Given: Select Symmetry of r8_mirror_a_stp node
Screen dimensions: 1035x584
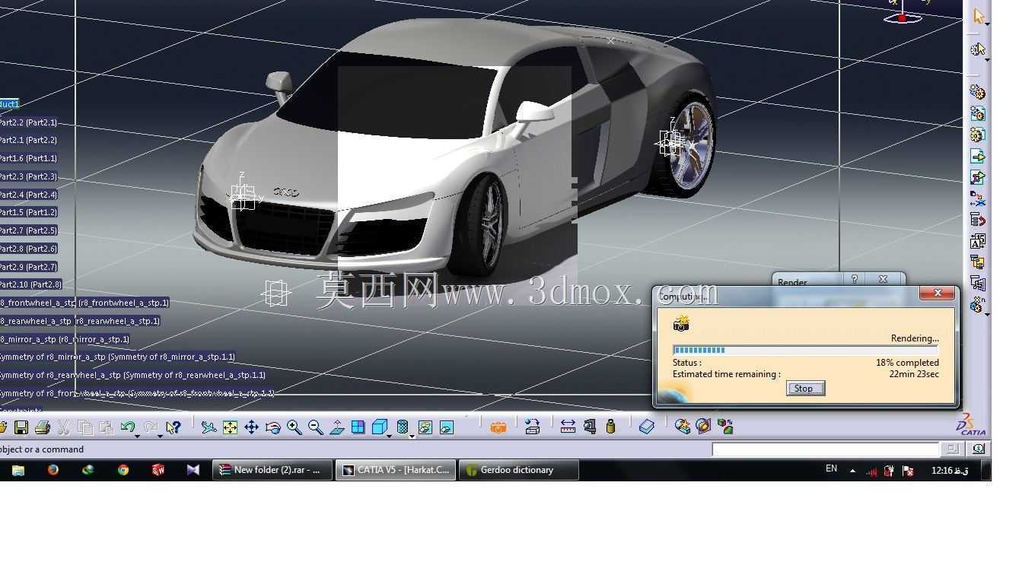Looking at the screenshot, I should click(x=117, y=357).
